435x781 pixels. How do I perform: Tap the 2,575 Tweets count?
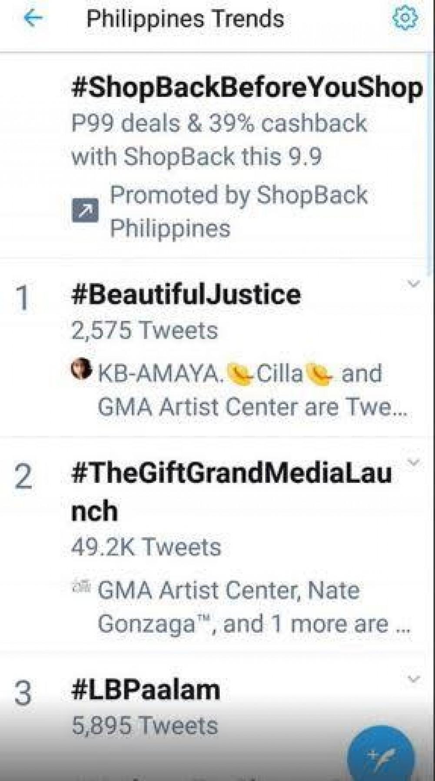(144, 330)
